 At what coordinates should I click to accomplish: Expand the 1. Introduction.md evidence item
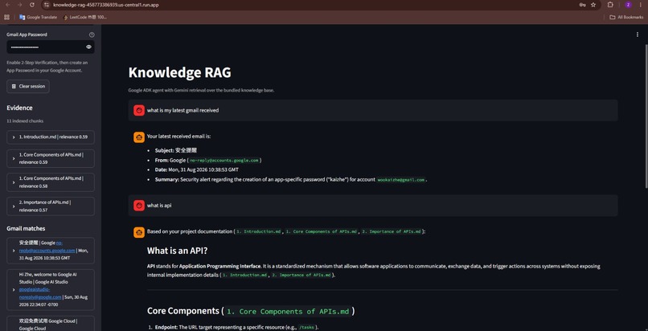click(51, 137)
